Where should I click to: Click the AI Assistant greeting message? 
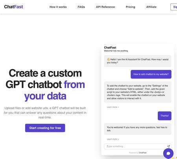[x=138, y=61]
